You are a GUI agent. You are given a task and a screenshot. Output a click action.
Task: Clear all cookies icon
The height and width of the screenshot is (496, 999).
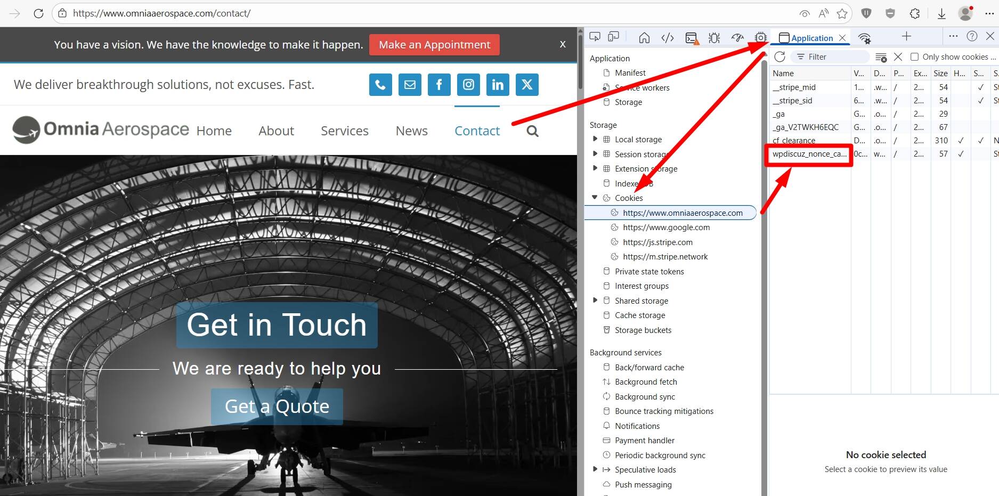[x=881, y=57]
